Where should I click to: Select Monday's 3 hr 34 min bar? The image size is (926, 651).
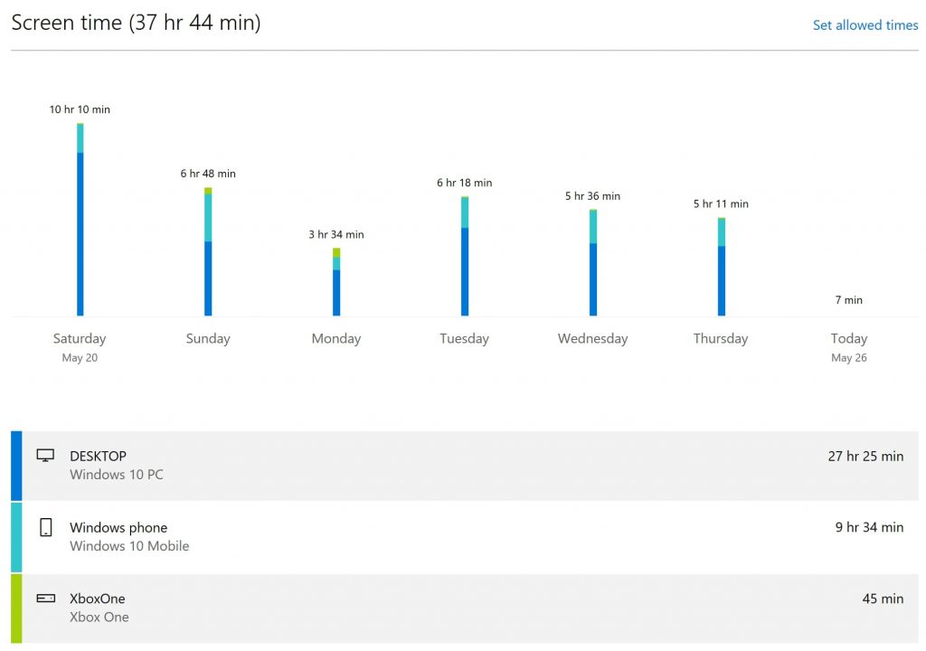336,280
